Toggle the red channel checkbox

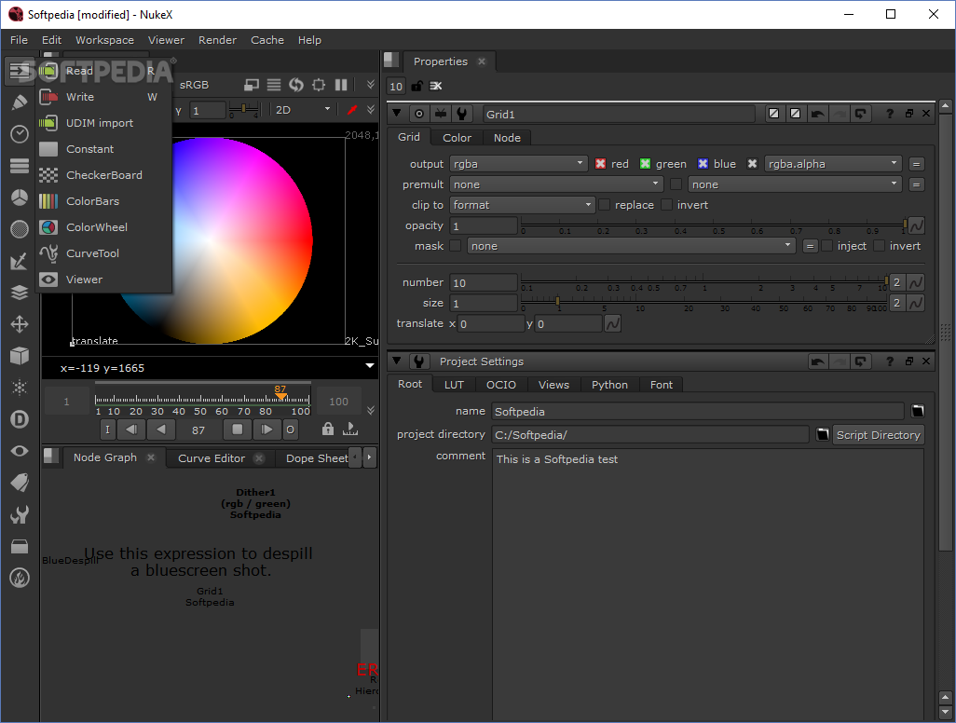(x=601, y=164)
